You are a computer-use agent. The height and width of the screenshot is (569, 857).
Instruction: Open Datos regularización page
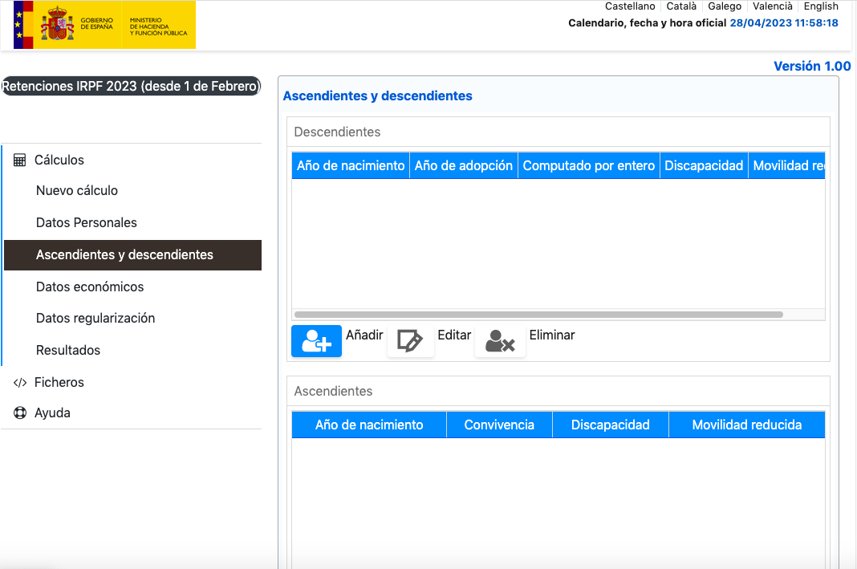tap(95, 318)
